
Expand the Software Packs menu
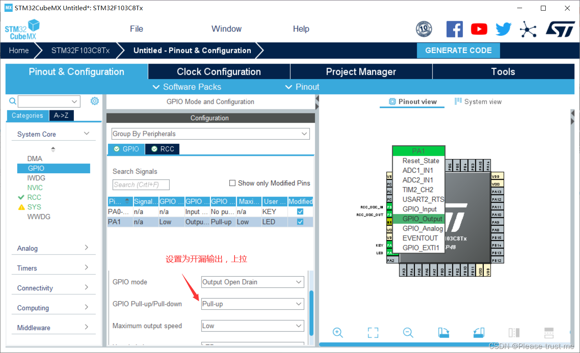pyautogui.click(x=187, y=87)
